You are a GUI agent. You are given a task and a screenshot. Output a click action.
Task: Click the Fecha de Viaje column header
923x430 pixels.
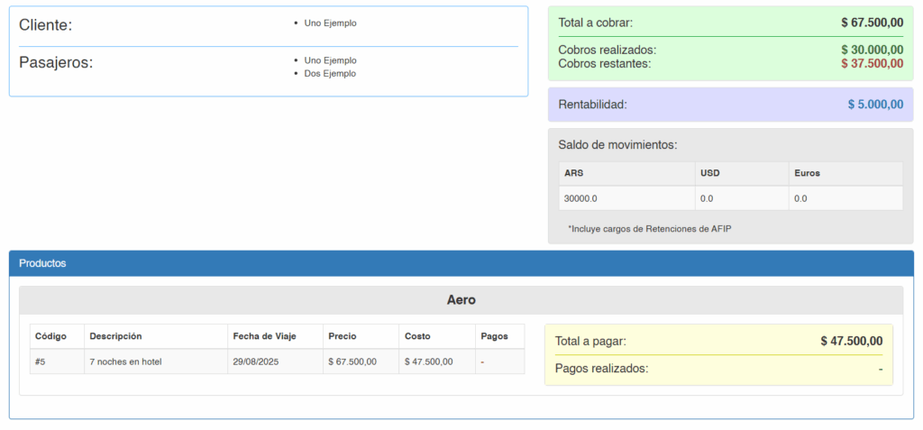(264, 336)
